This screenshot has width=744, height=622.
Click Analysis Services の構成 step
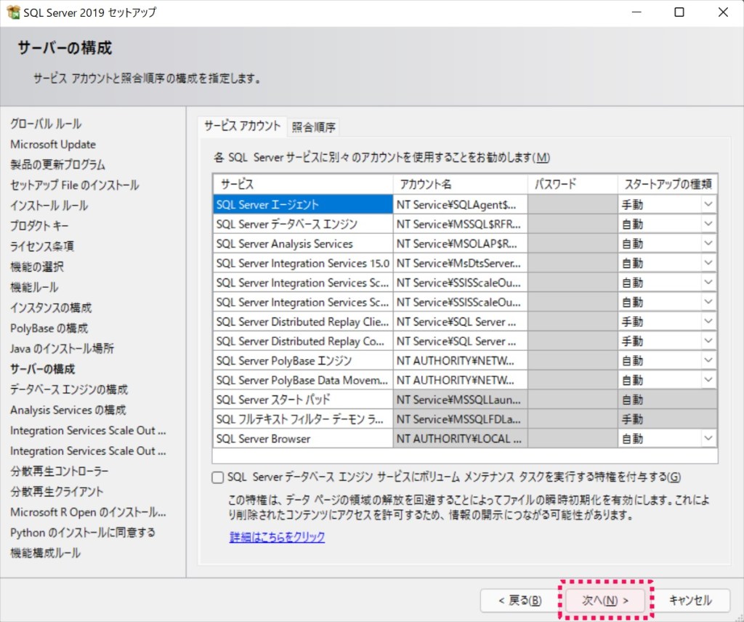(x=68, y=409)
